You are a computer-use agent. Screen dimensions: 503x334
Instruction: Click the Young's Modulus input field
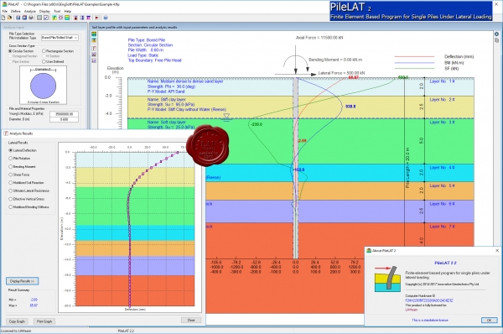point(64,114)
